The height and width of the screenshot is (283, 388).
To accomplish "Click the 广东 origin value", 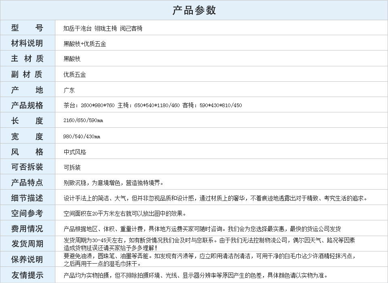I will pos(69,90).
